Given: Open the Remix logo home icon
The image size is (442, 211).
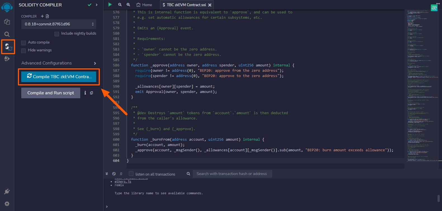Looking at the screenshot, I should click(x=7, y=7).
